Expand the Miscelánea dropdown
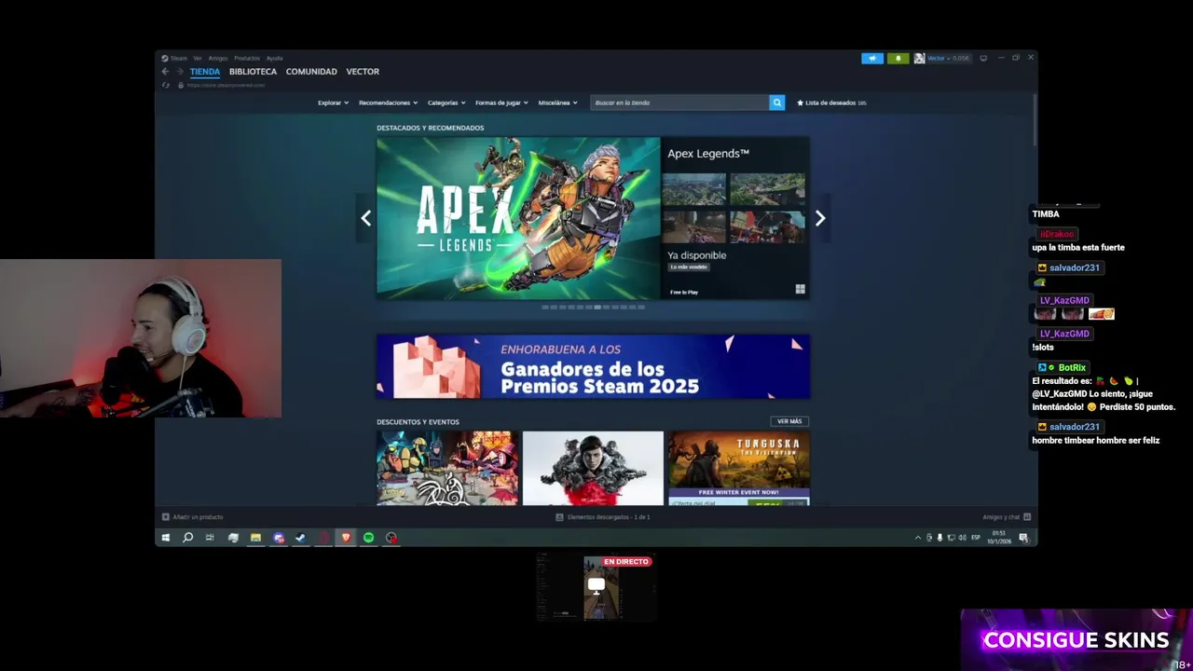 click(x=557, y=103)
